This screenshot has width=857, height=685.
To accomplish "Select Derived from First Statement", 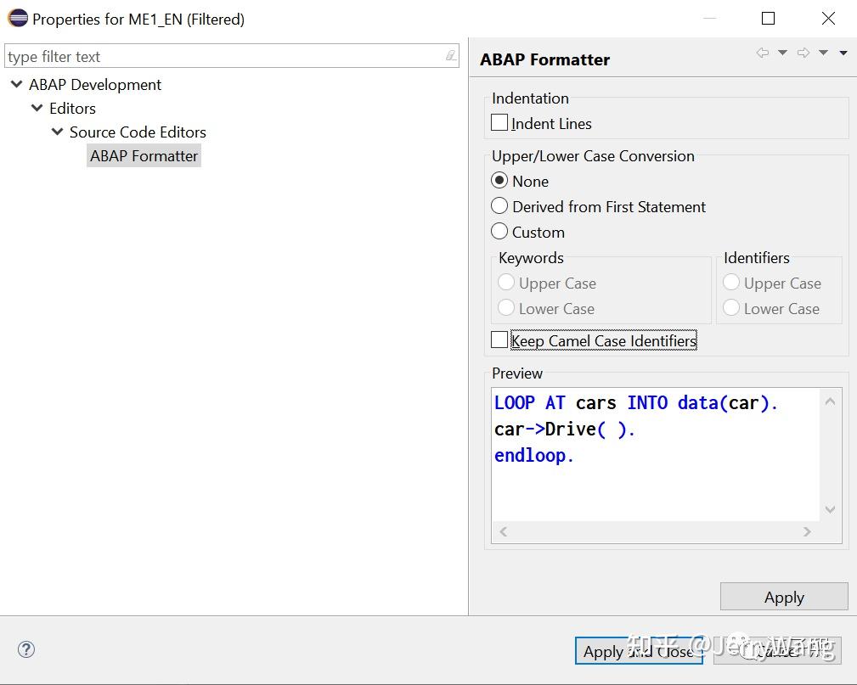I will point(499,206).
